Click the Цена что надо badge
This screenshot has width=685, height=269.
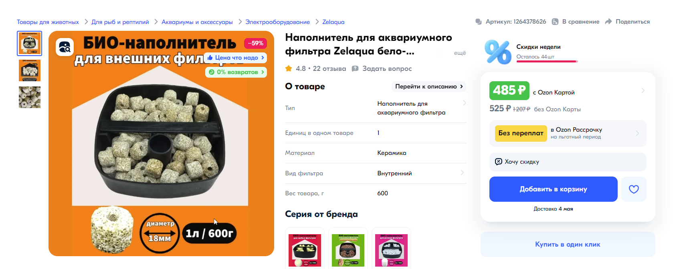point(235,58)
